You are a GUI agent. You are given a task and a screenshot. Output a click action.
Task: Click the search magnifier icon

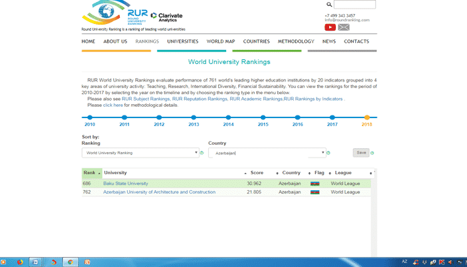[329, 5]
